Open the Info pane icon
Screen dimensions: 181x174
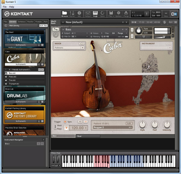(79, 14)
